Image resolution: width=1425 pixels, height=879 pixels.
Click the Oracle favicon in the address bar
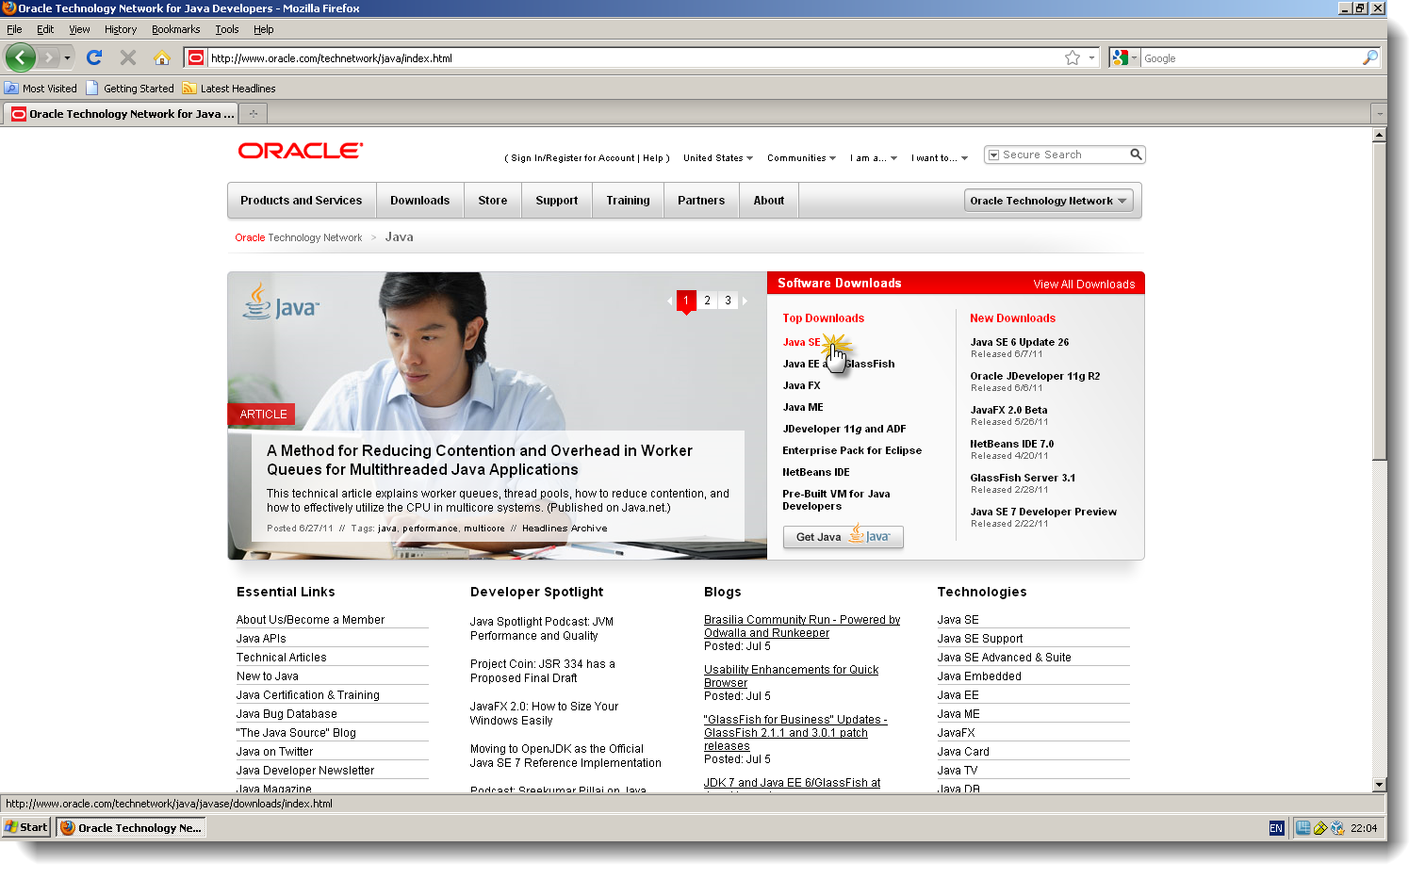194,57
